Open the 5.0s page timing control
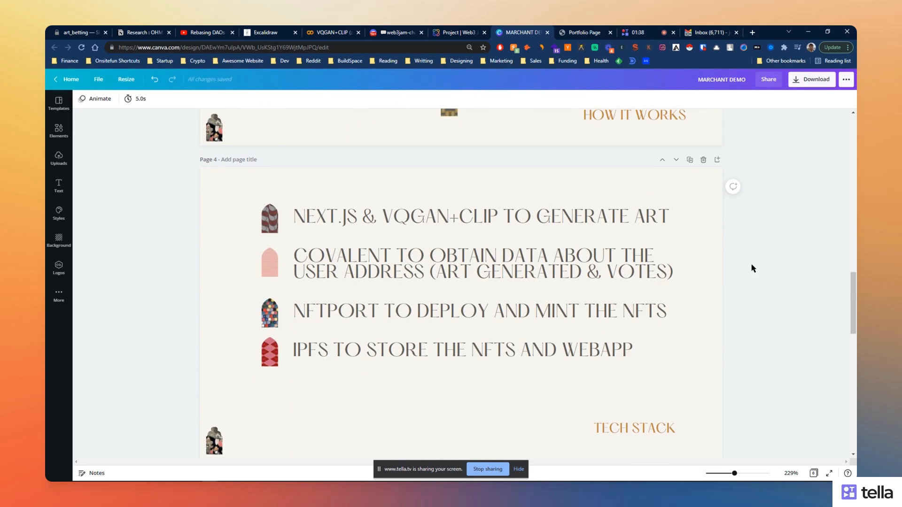The width and height of the screenshot is (902, 507). [x=135, y=99]
